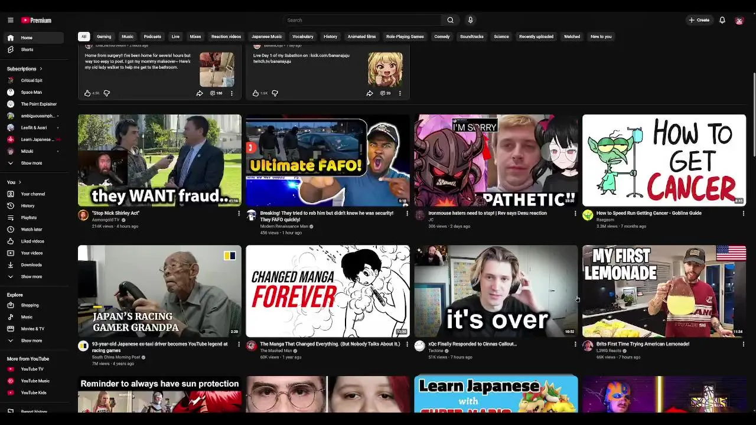Image resolution: width=756 pixels, height=425 pixels.
Task: Open South China Morning Post channel link
Action: [x=116, y=357]
